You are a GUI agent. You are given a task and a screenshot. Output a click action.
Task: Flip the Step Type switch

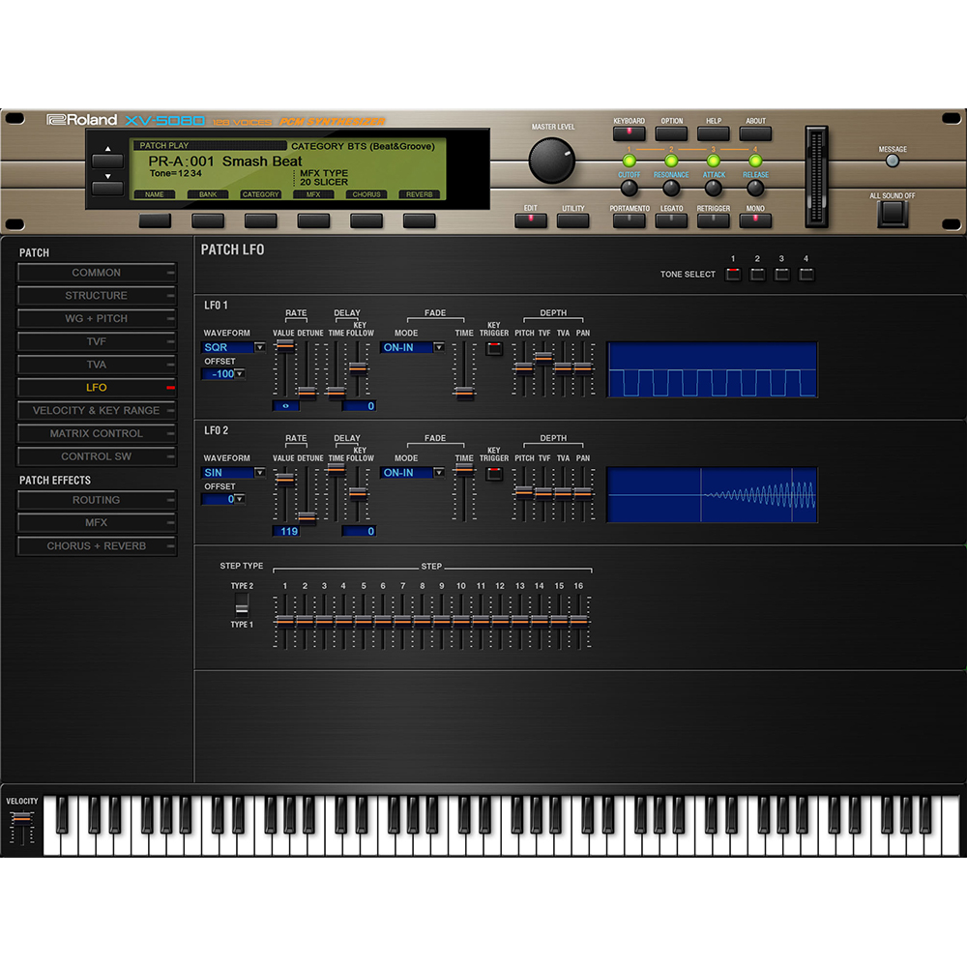tap(242, 605)
